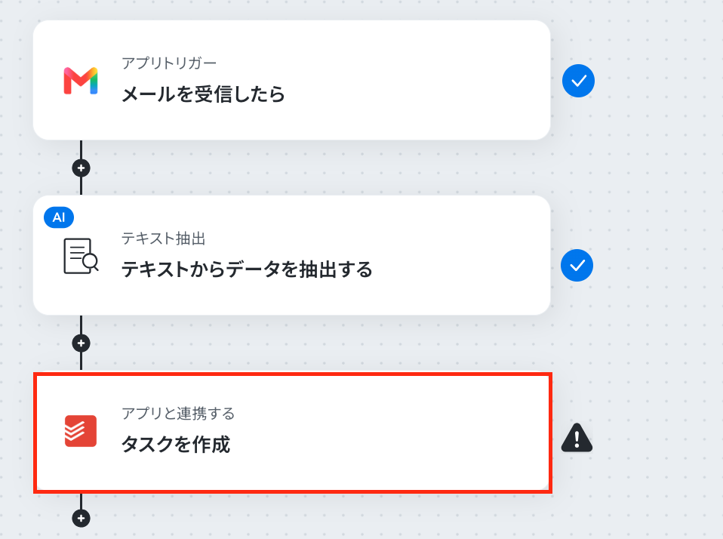Click the アプリと連携する label
The height and width of the screenshot is (539, 723).
click(x=178, y=414)
